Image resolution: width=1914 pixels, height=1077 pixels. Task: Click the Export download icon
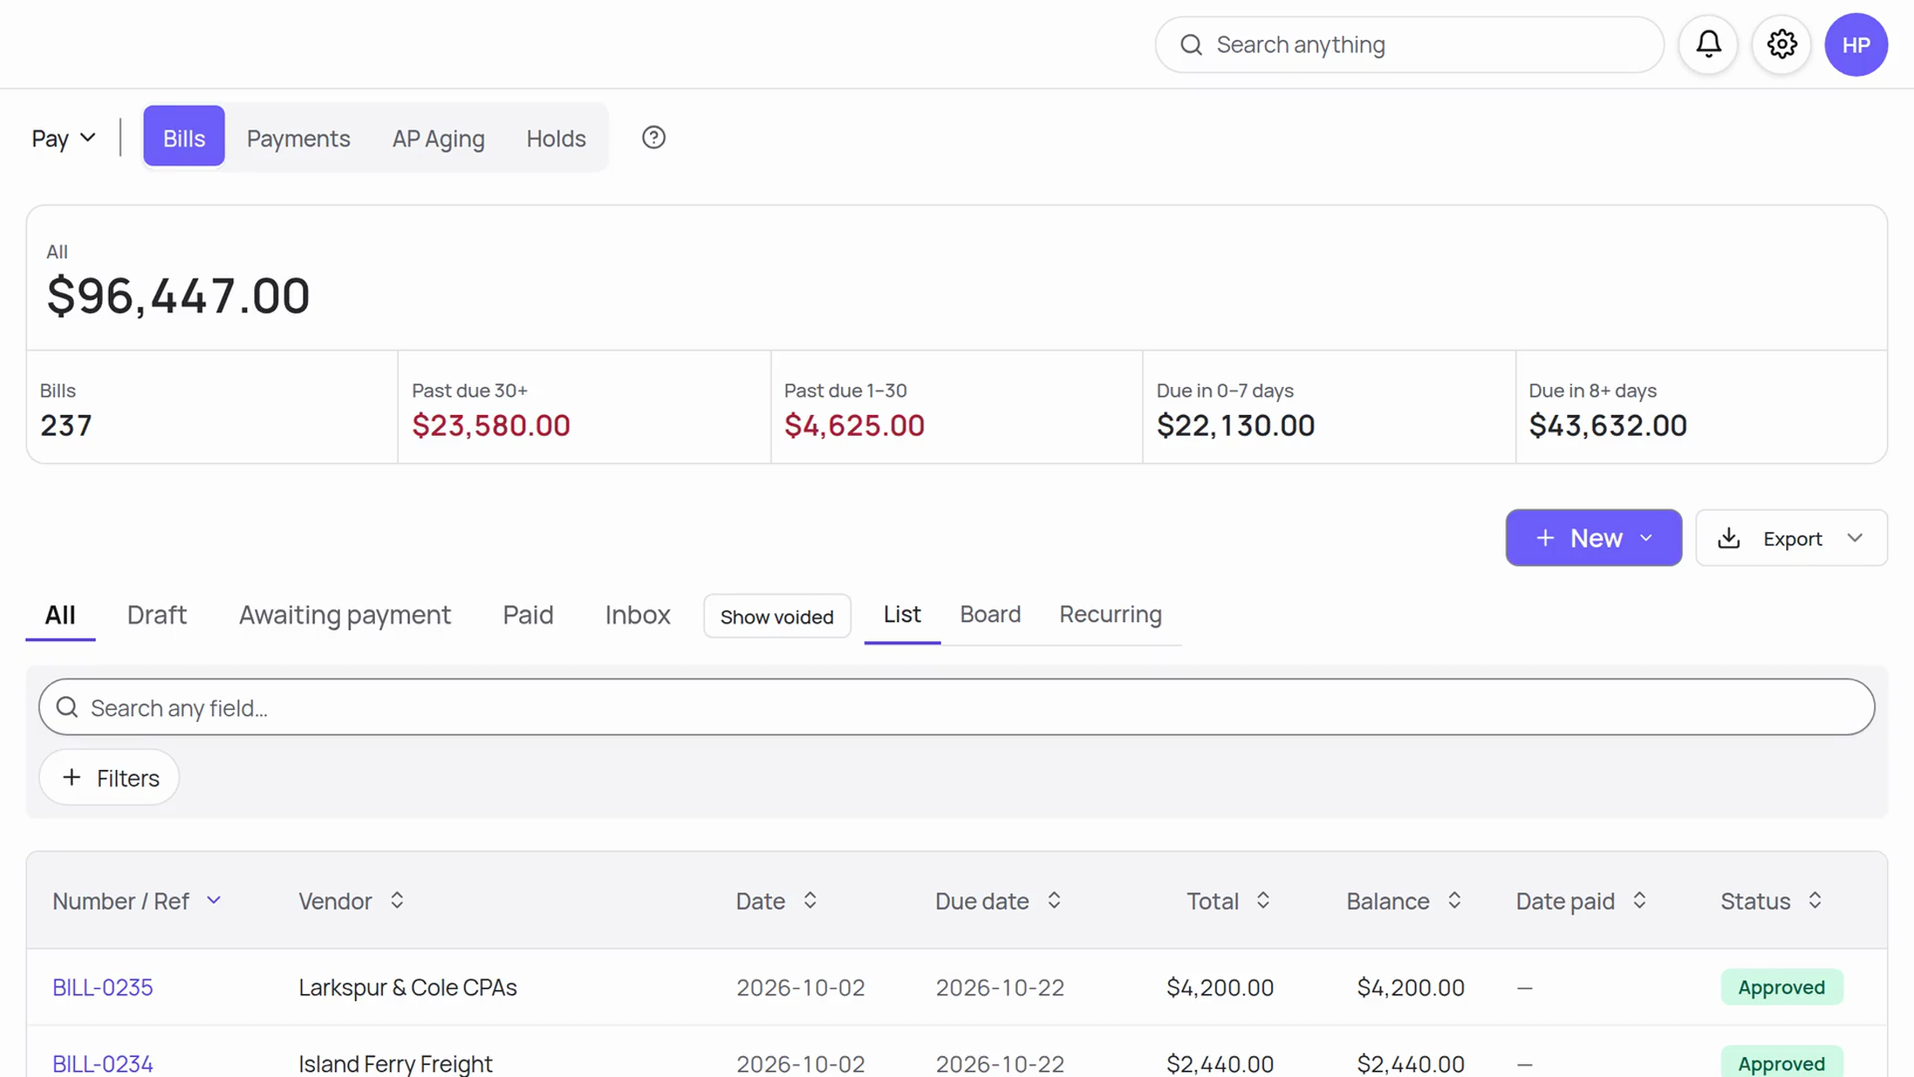tap(1729, 538)
